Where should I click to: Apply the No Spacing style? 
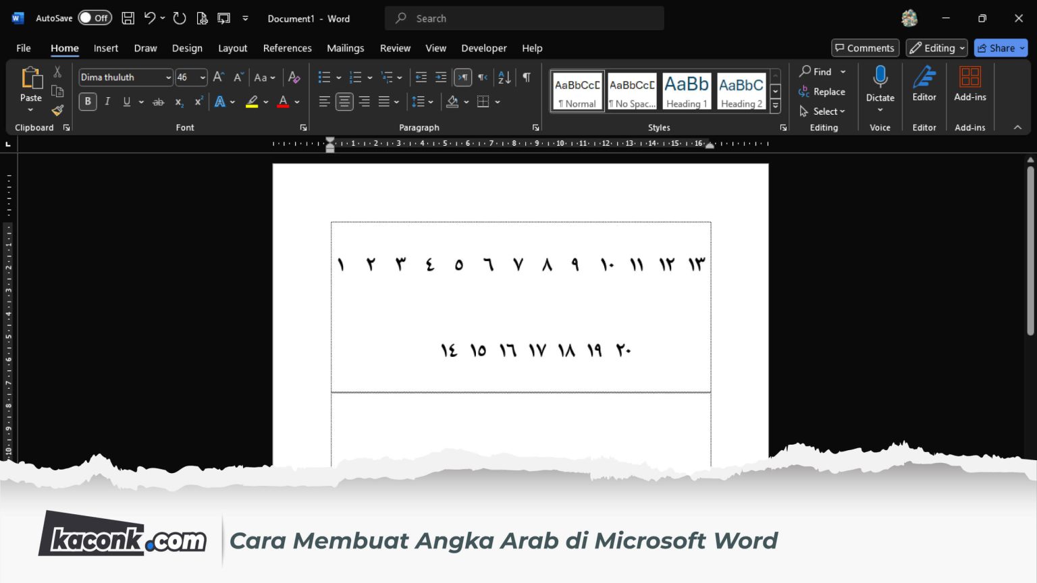[x=632, y=91]
